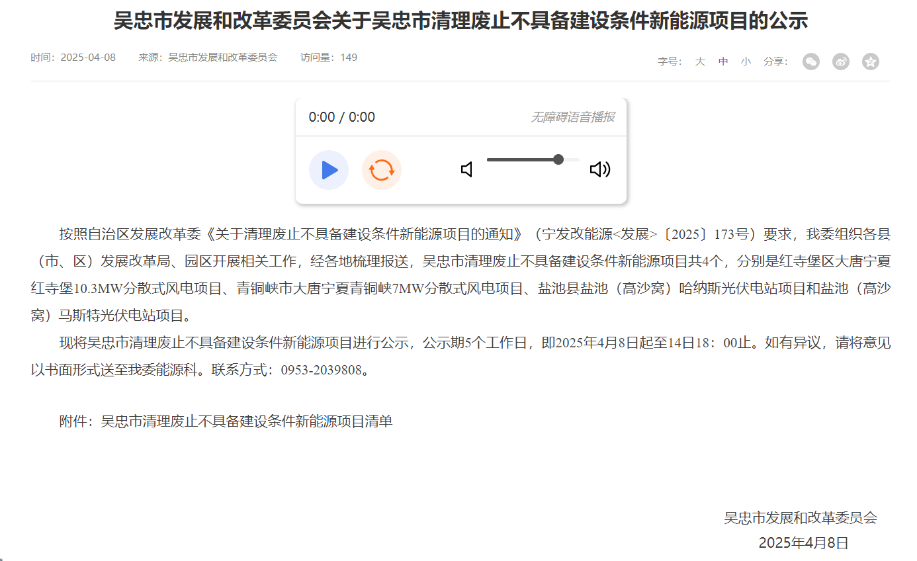Set font size to 大
Screen dimensions: 917x561
click(x=700, y=62)
